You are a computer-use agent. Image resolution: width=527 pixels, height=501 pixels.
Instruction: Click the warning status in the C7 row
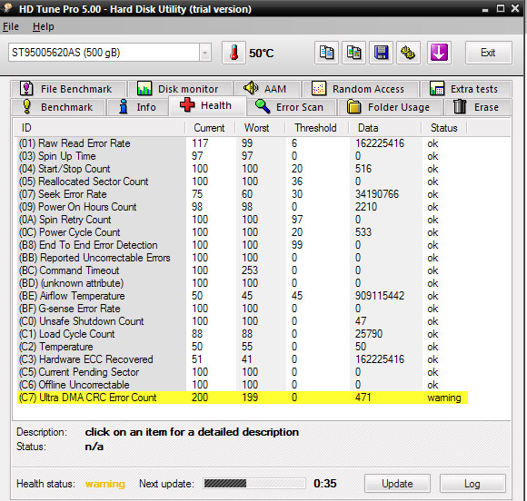(x=444, y=398)
